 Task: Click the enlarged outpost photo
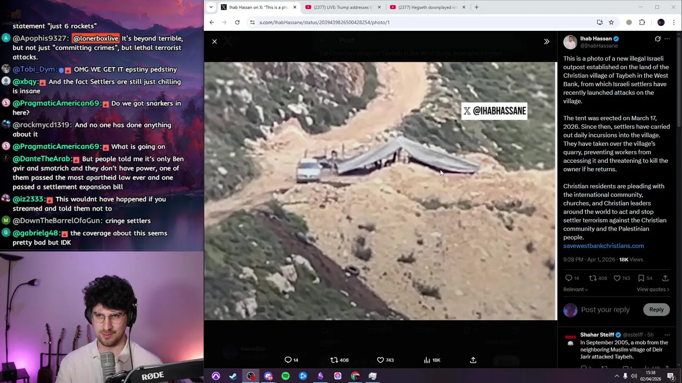coord(380,191)
